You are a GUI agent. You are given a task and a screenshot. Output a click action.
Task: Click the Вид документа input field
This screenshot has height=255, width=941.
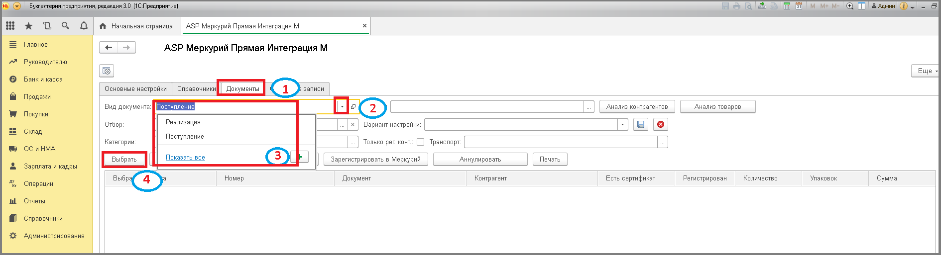click(x=245, y=107)
